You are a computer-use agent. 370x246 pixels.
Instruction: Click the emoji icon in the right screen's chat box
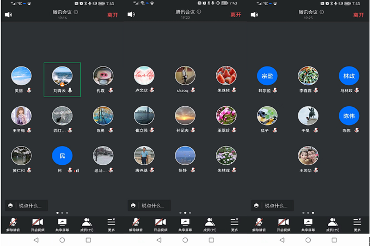click(x=257, y=205)
